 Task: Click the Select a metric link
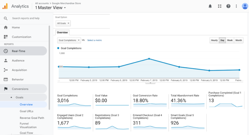94,40
